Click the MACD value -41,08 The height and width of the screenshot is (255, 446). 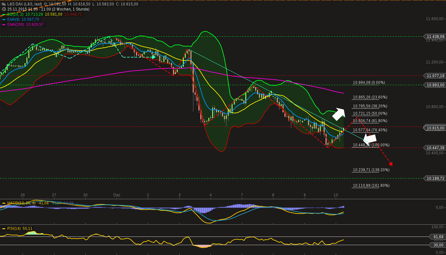(x=43, y=203)
